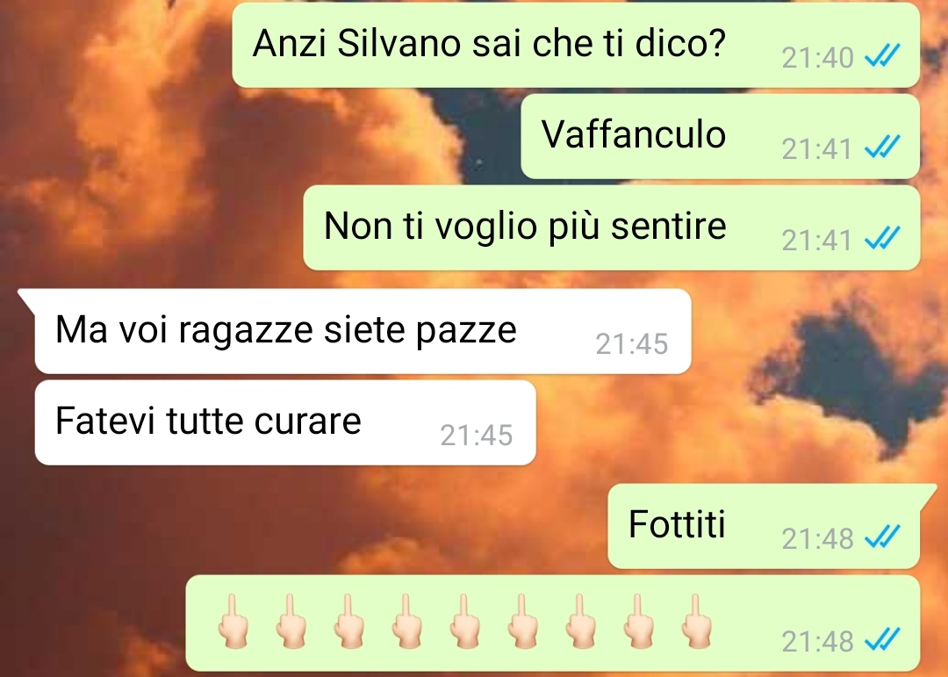Click the blue read ticks on 'Vaffanculo'
This screenshot has height=677, width=948.
pyautogui.click(x=883, y=147)
